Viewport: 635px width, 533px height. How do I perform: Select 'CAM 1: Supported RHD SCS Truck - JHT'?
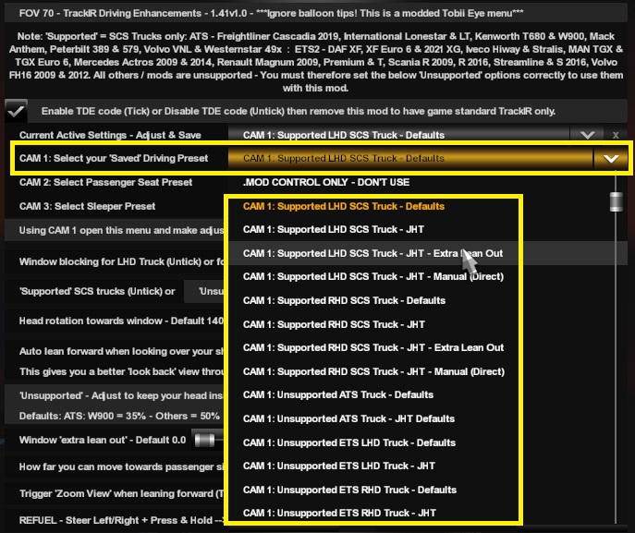click(x=334, y=324)
